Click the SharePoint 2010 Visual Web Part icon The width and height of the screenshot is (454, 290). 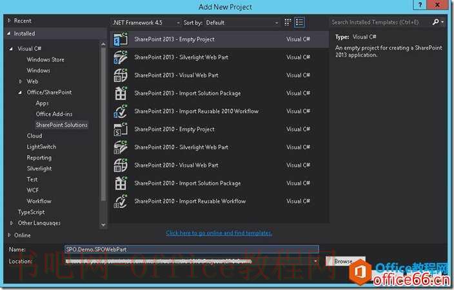tap(121, 165)
